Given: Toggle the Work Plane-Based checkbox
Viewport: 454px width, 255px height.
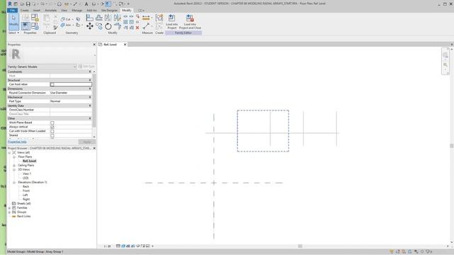Looking at the screenshot, I should pyautogui.click(x=52, y=123).
